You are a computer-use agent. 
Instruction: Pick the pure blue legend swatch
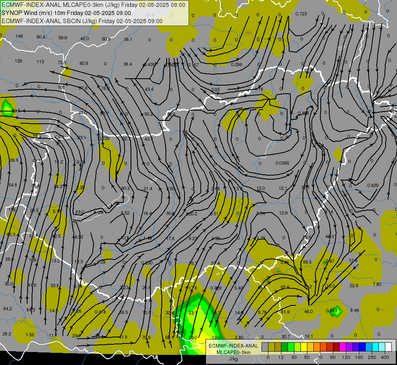click(363, 347)
